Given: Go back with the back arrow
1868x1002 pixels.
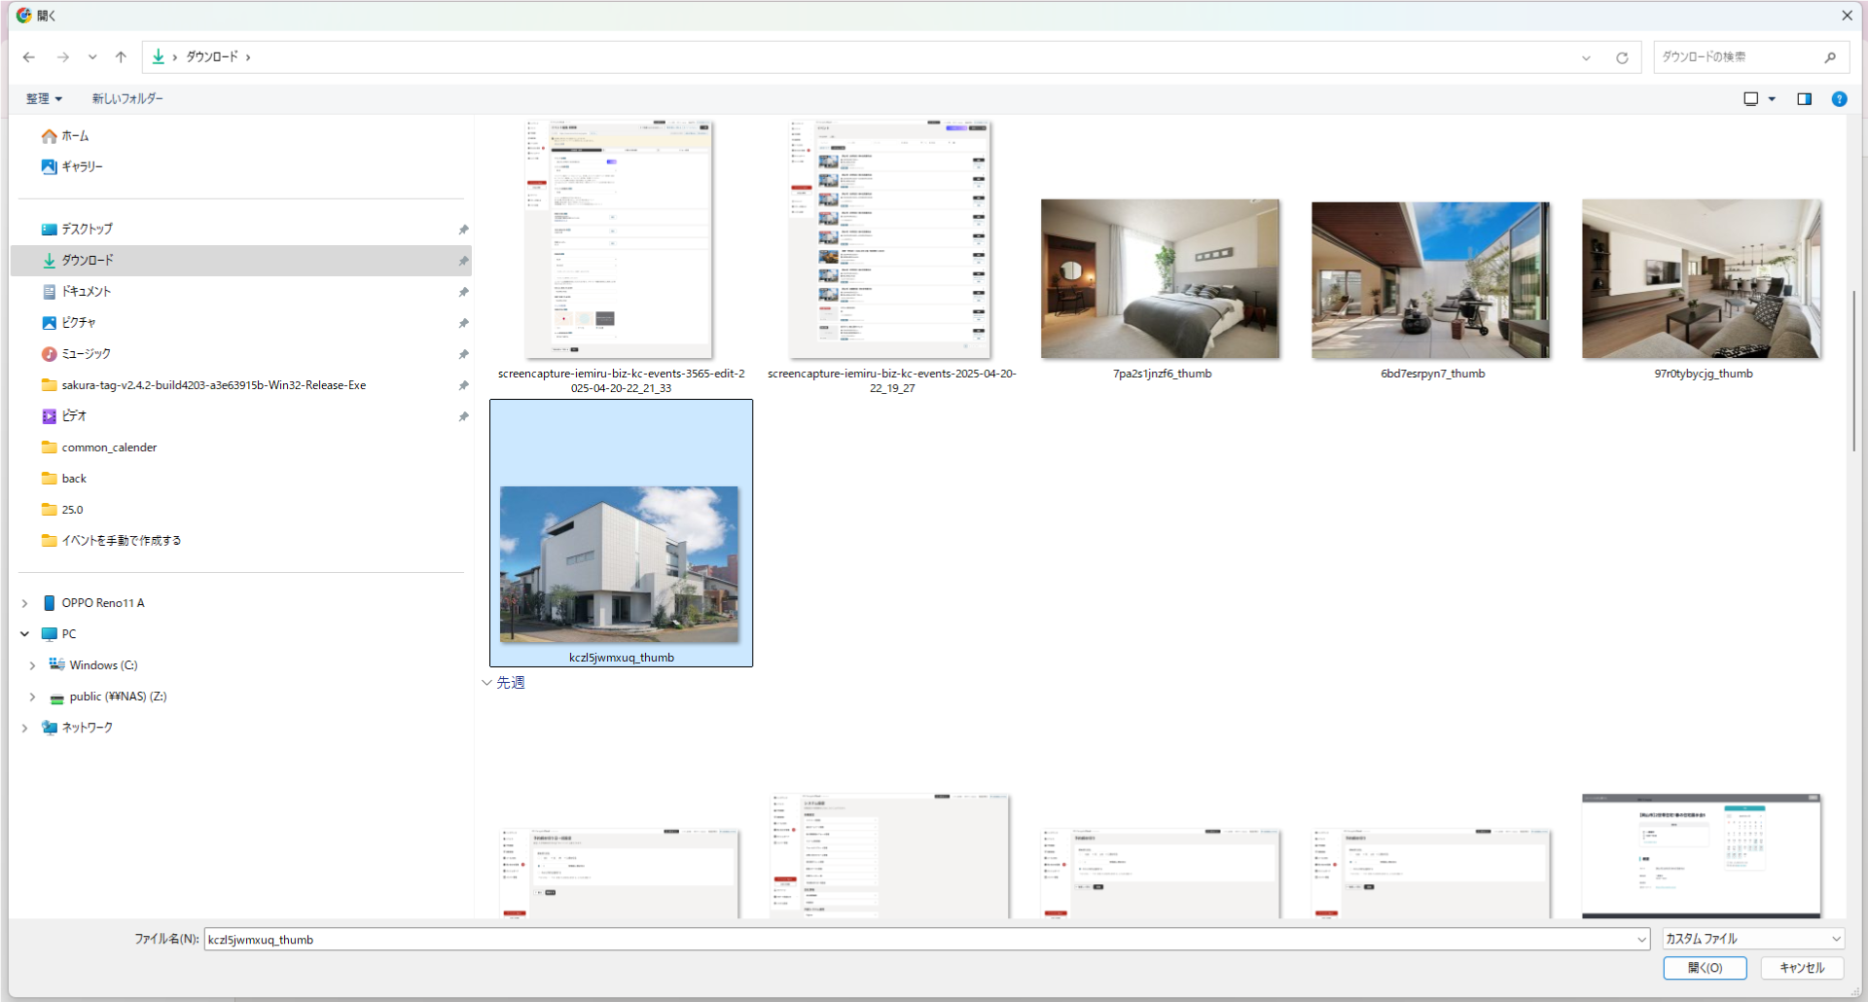Looking at the screenshot, I should (29, 57).
